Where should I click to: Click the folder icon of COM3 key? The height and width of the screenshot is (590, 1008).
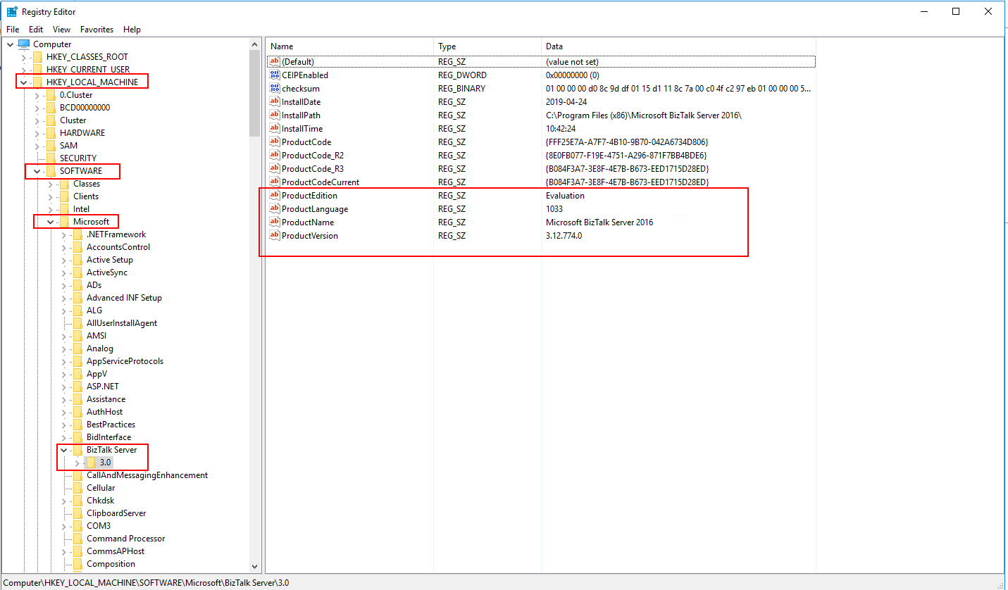pos(77,526)
